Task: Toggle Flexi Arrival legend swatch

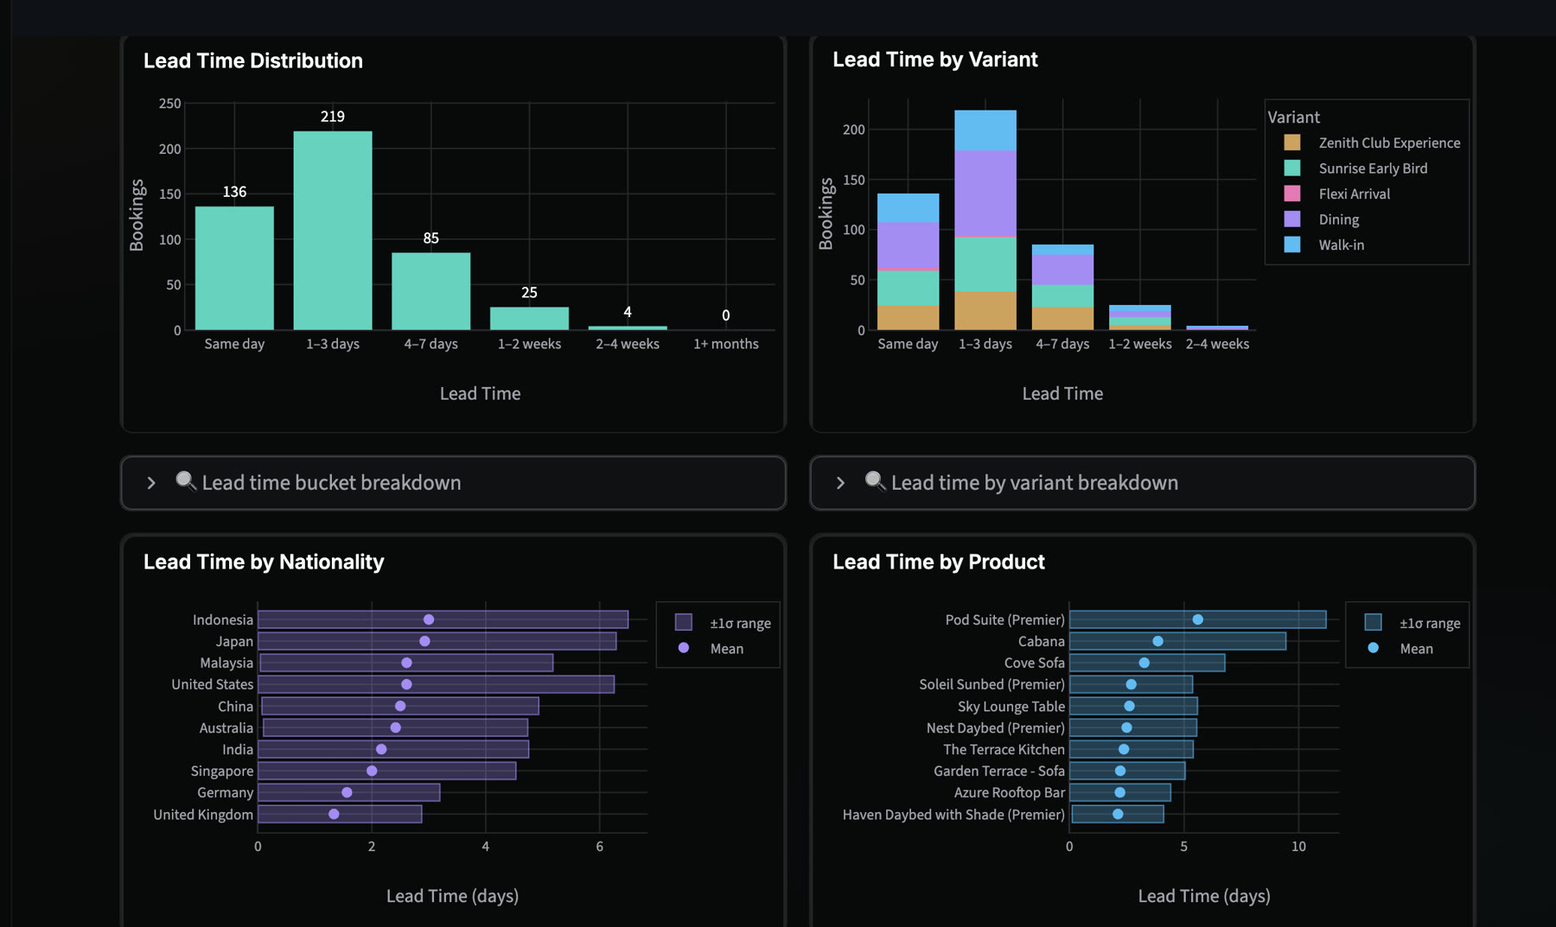Action: coord(1292,194)
